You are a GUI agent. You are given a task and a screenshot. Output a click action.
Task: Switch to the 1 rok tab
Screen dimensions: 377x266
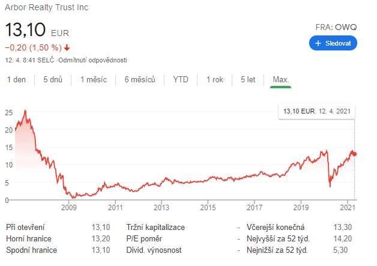click(216, 79)
